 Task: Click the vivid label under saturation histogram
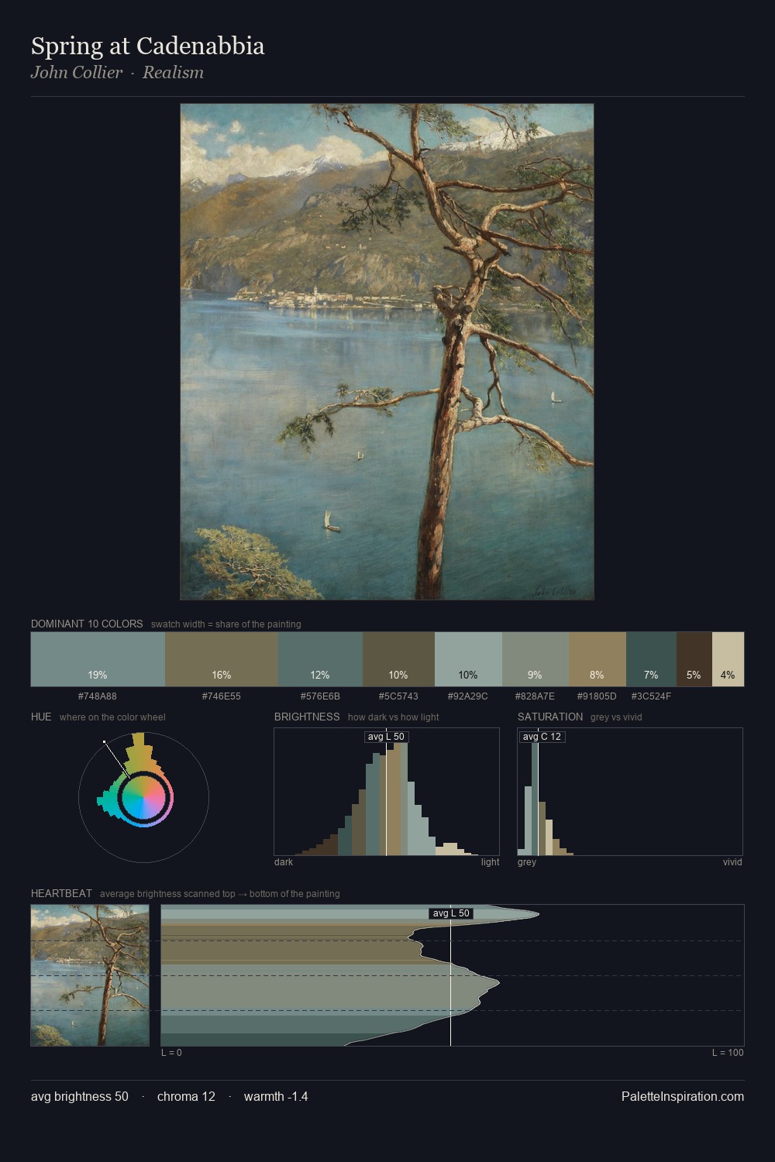(732, 862)
